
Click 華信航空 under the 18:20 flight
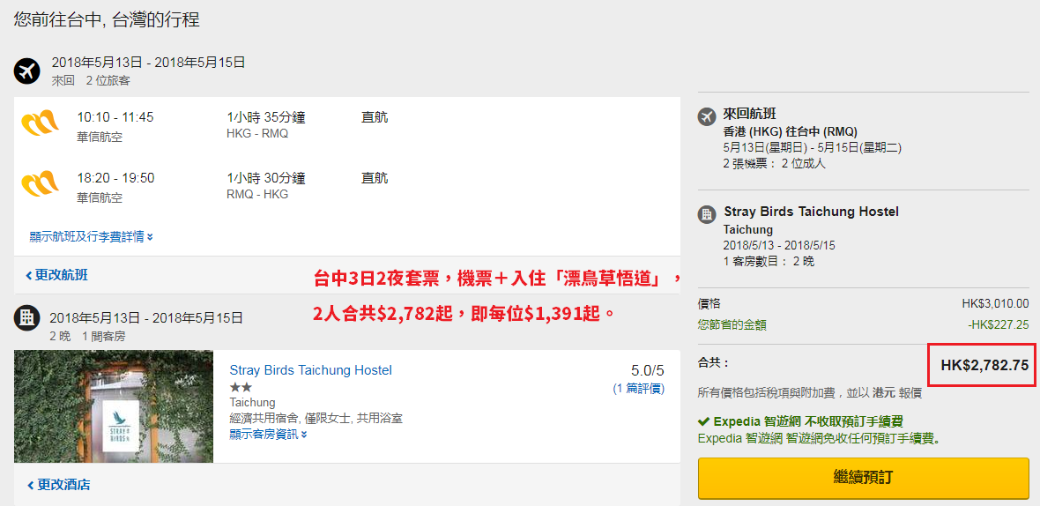point(100,197)
